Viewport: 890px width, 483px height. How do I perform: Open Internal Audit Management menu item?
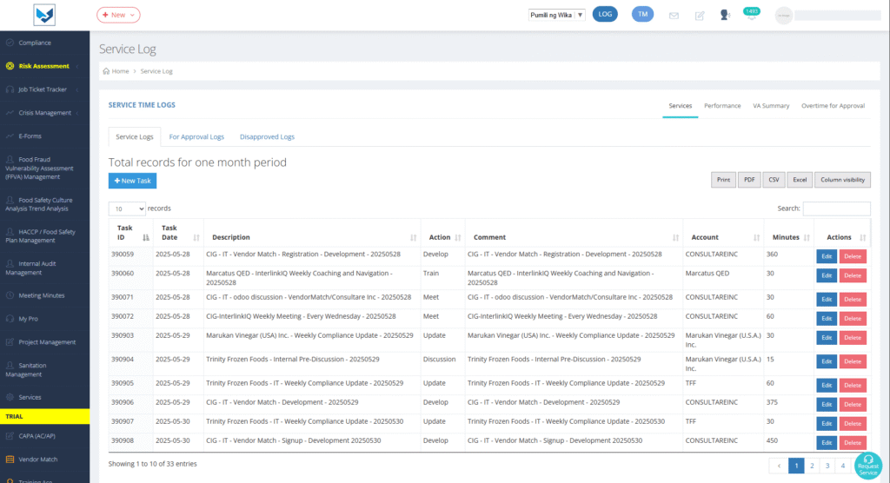[45, 268]
